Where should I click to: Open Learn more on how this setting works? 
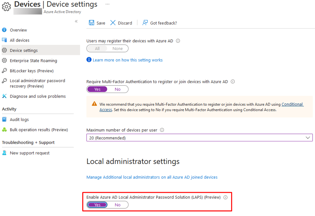tap(128, 60)
